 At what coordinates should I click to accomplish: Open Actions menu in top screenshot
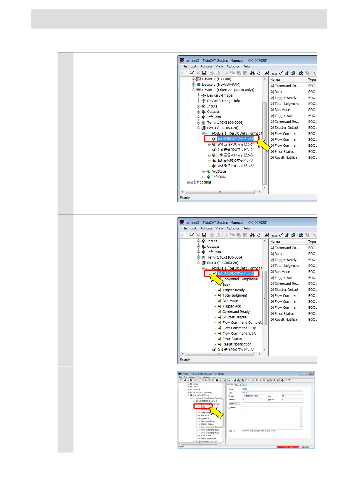pos(206,67)
